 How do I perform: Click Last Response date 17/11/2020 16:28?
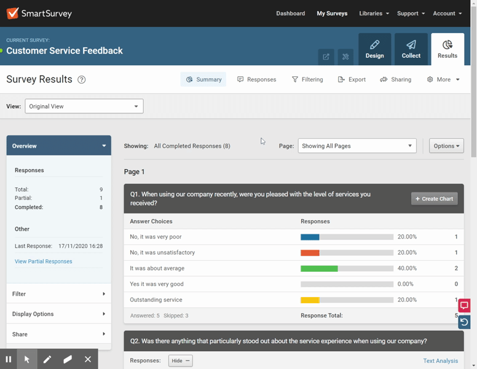pyautogui.click(x=81, y=246)
